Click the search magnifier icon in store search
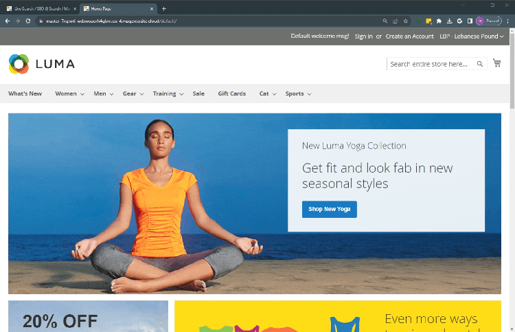 click(x=480, y=64)
